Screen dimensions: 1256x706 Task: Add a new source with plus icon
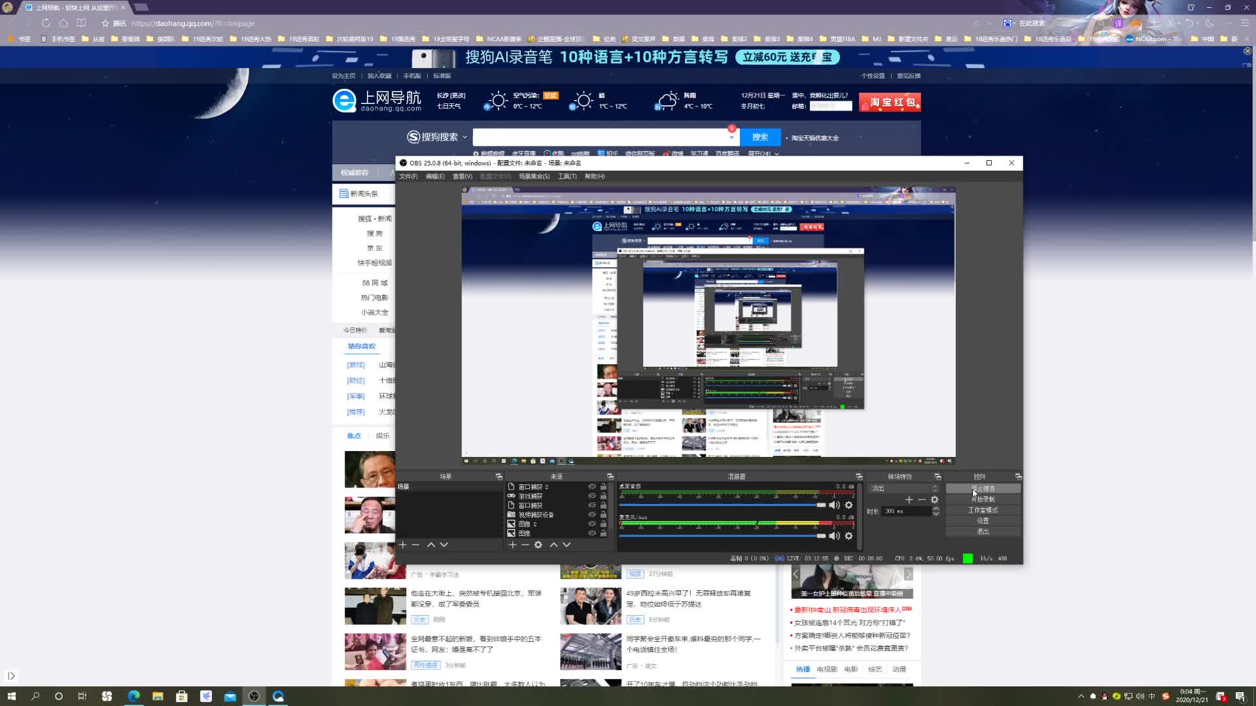coord(512,545)
